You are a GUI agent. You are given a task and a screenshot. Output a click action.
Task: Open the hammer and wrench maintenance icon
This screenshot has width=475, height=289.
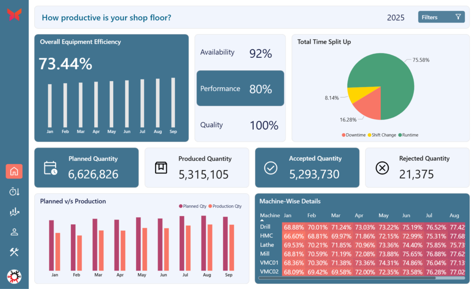point(14,252)
